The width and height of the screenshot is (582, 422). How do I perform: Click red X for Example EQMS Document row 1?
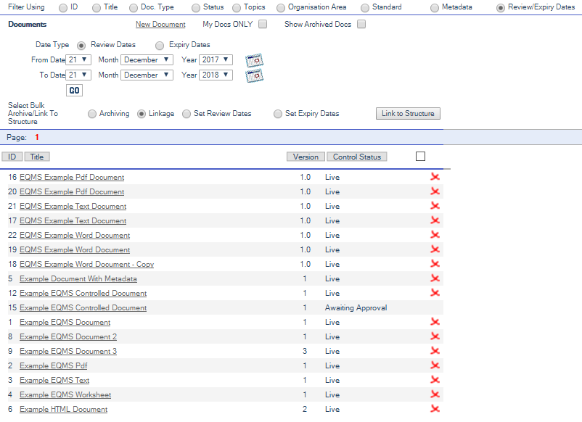(x=435, y=321)
